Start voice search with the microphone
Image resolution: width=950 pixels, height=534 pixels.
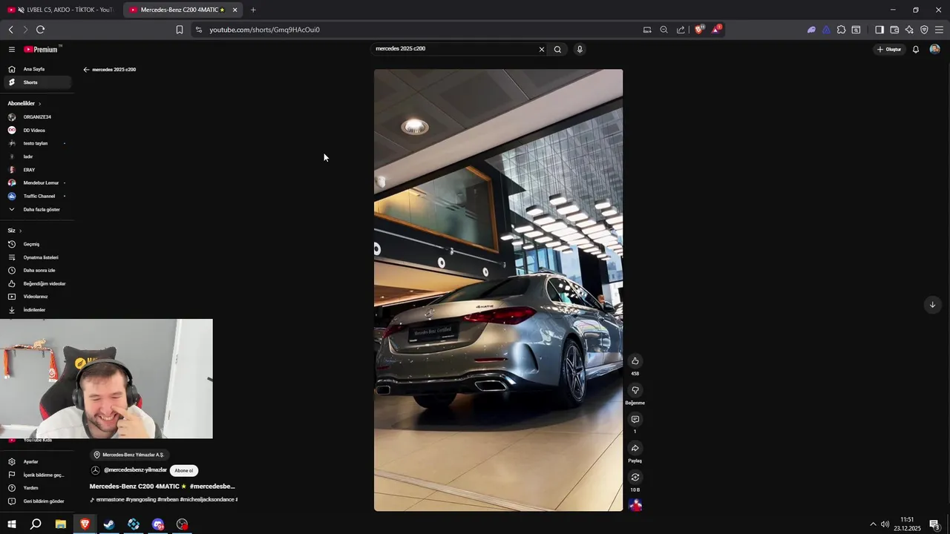(x=580, y=50)
